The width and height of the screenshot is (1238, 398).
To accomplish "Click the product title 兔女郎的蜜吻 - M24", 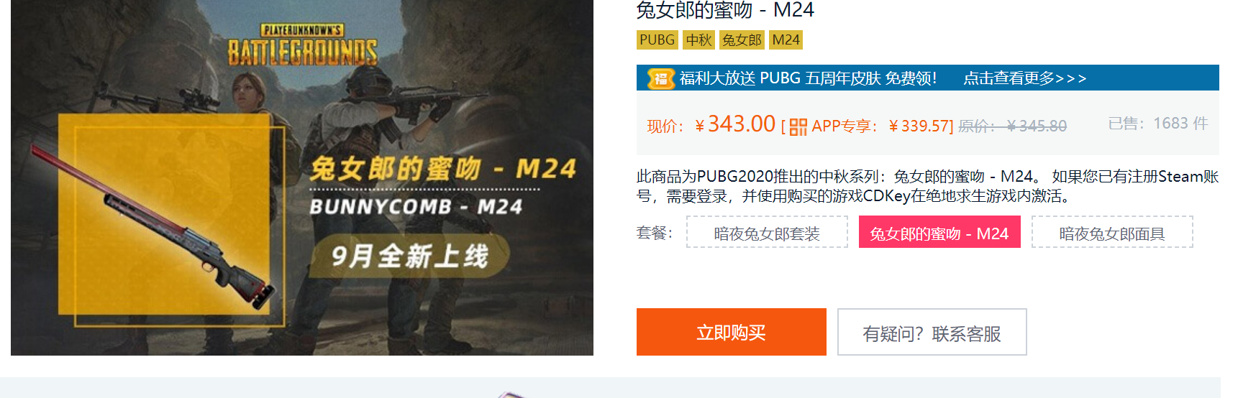I will click(725, 10).
